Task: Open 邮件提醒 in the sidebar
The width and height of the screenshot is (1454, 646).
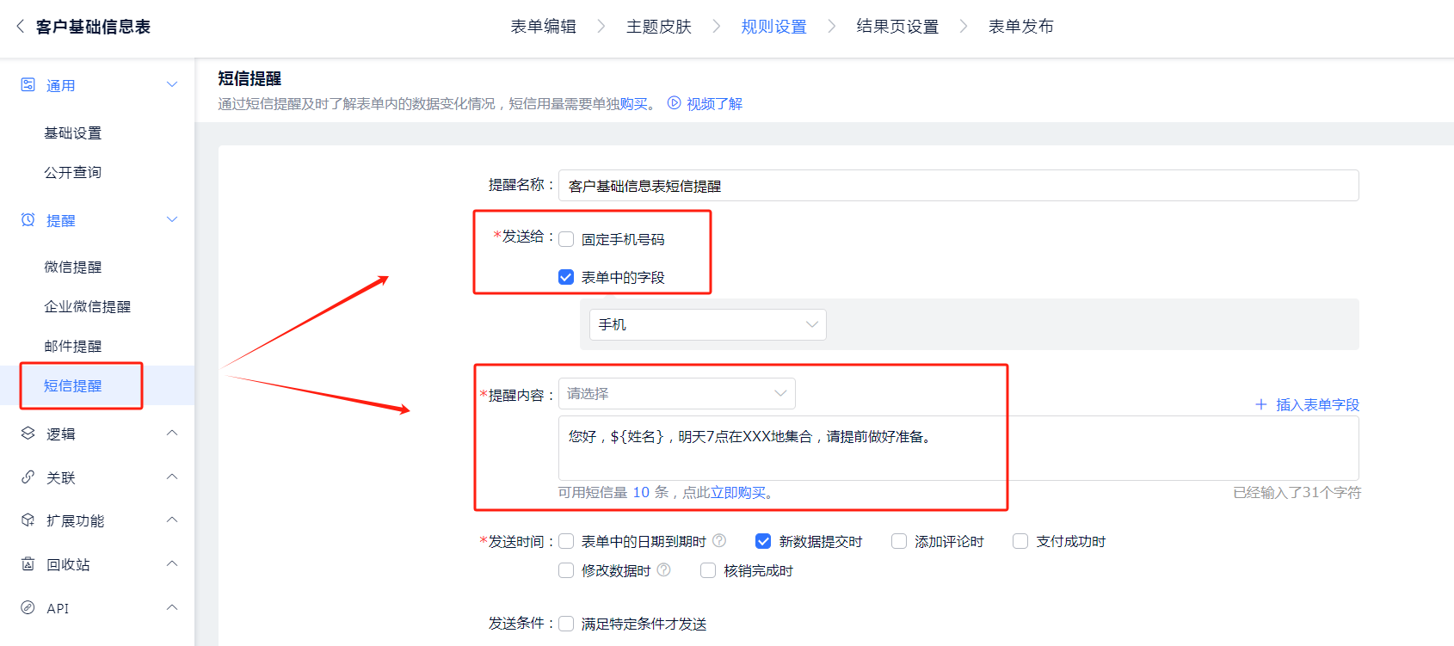Action: click(73, 346)
